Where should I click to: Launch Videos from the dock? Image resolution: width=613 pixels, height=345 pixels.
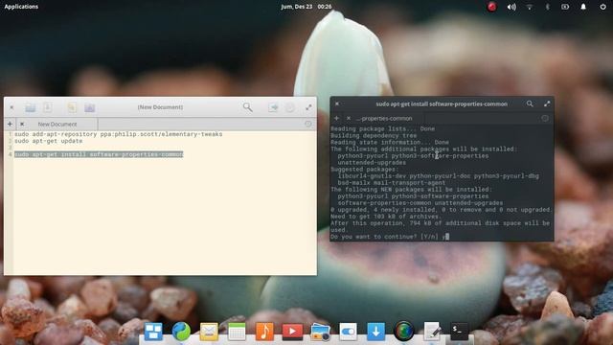(292, 332)
